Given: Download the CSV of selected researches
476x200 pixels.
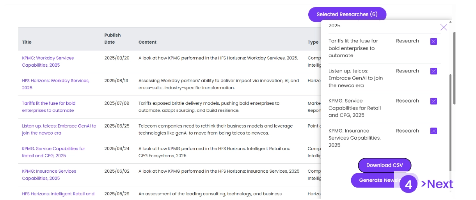Looking at the screenshot, I should [x=385, y=165].
